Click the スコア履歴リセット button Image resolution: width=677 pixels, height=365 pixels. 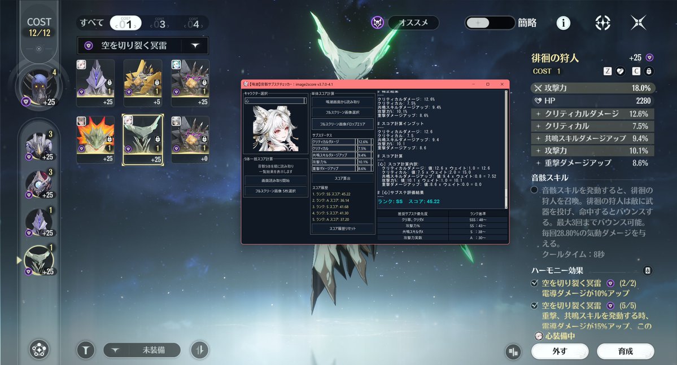(342, 228)
